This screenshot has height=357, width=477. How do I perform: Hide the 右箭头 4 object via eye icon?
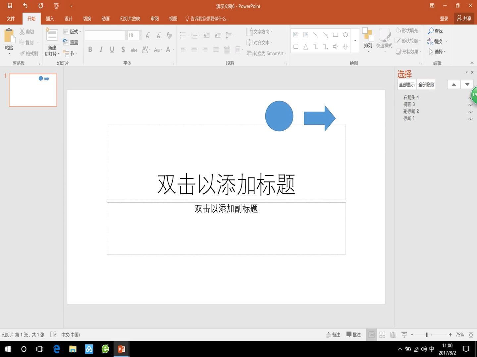[x=470, y=98]
